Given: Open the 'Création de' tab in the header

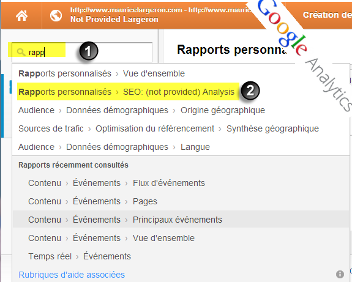Looking at the screenshot, I should (x=327, y=15).
